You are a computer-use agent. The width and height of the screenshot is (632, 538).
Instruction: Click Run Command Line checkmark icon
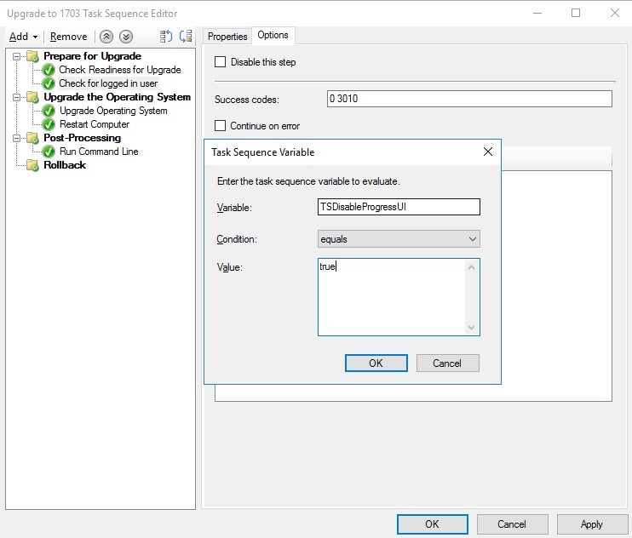point(49,152)
